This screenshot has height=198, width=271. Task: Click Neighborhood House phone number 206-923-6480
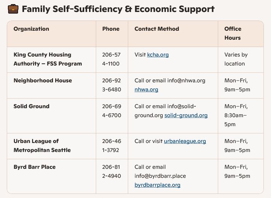click(111, 85)
